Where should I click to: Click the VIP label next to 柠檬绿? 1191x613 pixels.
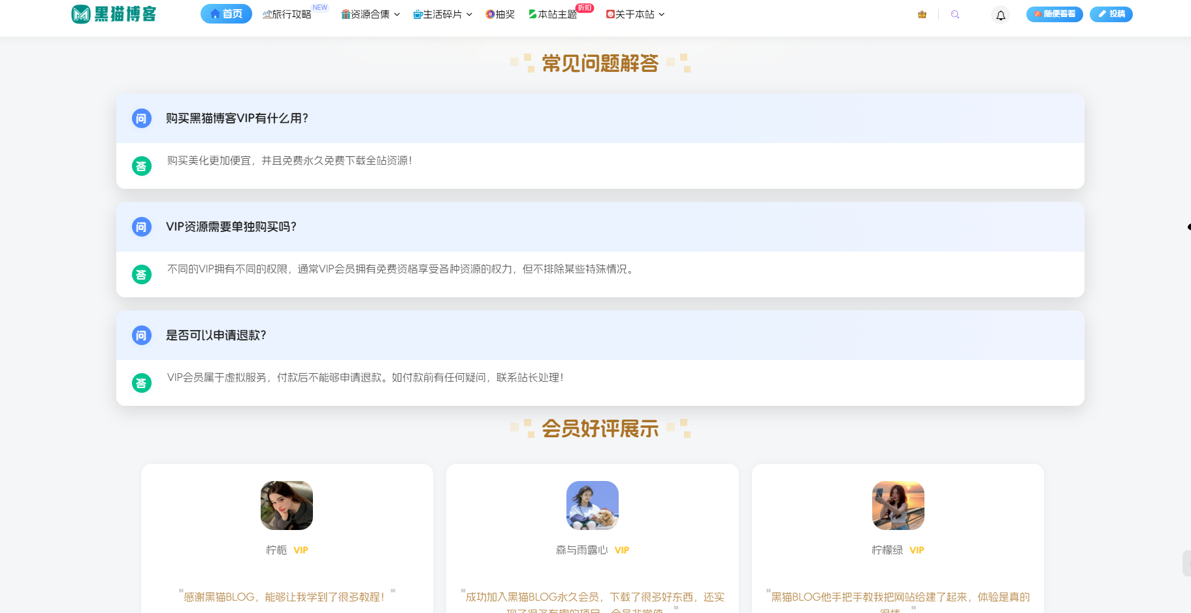917,550
